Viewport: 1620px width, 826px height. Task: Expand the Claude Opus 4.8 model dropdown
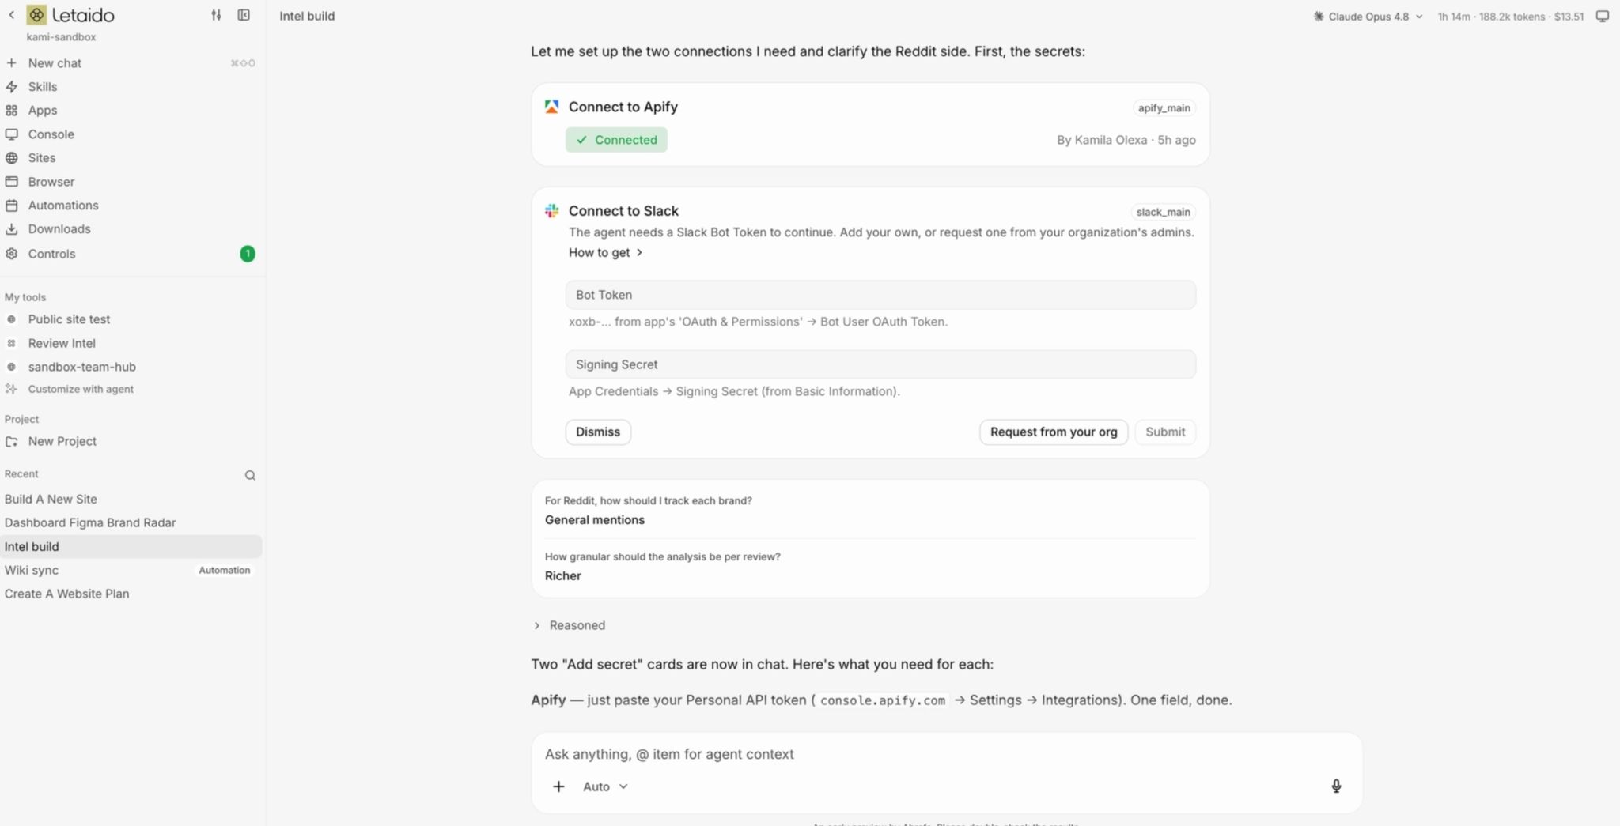(1368, 17)
